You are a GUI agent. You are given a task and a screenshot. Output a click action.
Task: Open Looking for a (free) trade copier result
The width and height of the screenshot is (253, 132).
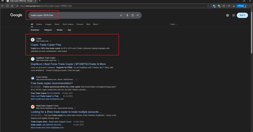pyautogui.click(x=66, y=112)
